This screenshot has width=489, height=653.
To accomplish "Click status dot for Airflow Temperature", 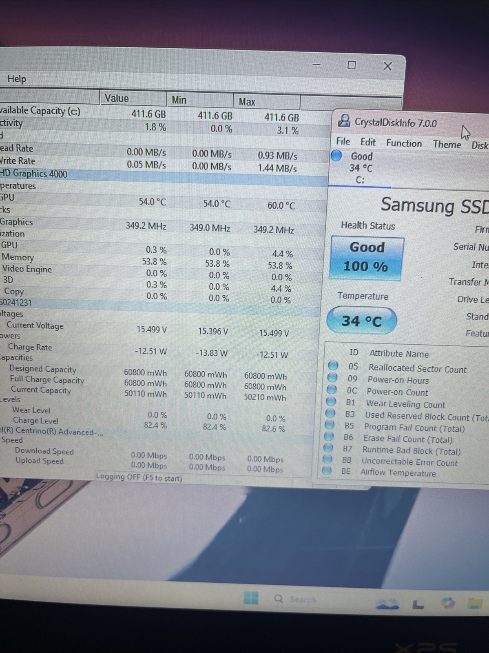I will [326, 470].
